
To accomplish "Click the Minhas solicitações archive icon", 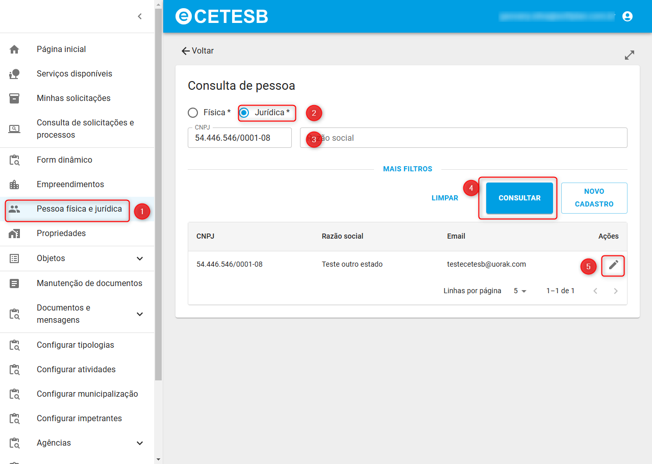I will tap(14, 98).
